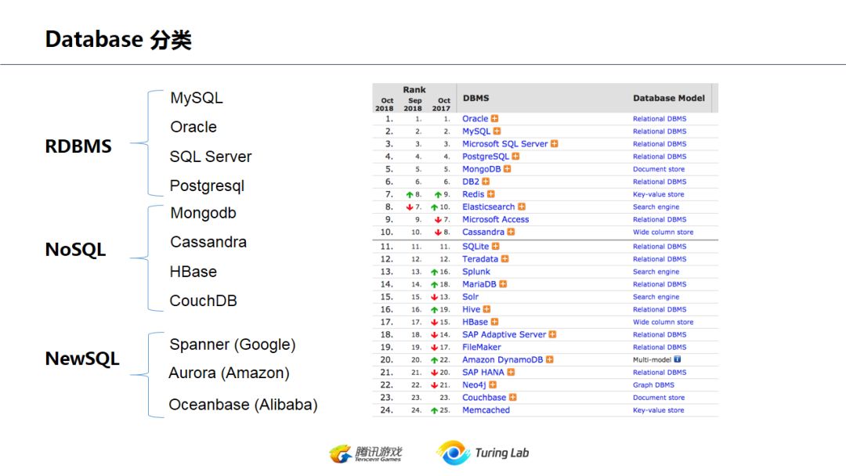Click Cassandra in the NoSQL list

[208, 242]
